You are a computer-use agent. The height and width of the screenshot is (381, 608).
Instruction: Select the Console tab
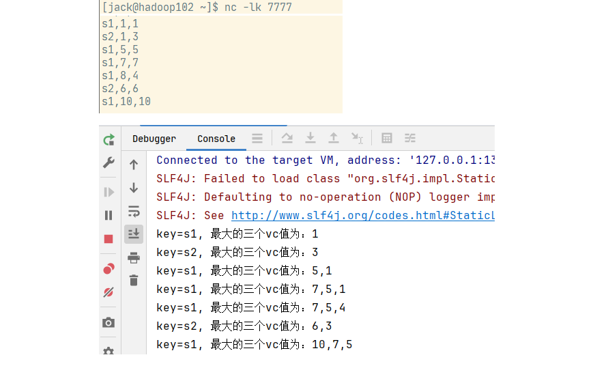coord(216,139)
